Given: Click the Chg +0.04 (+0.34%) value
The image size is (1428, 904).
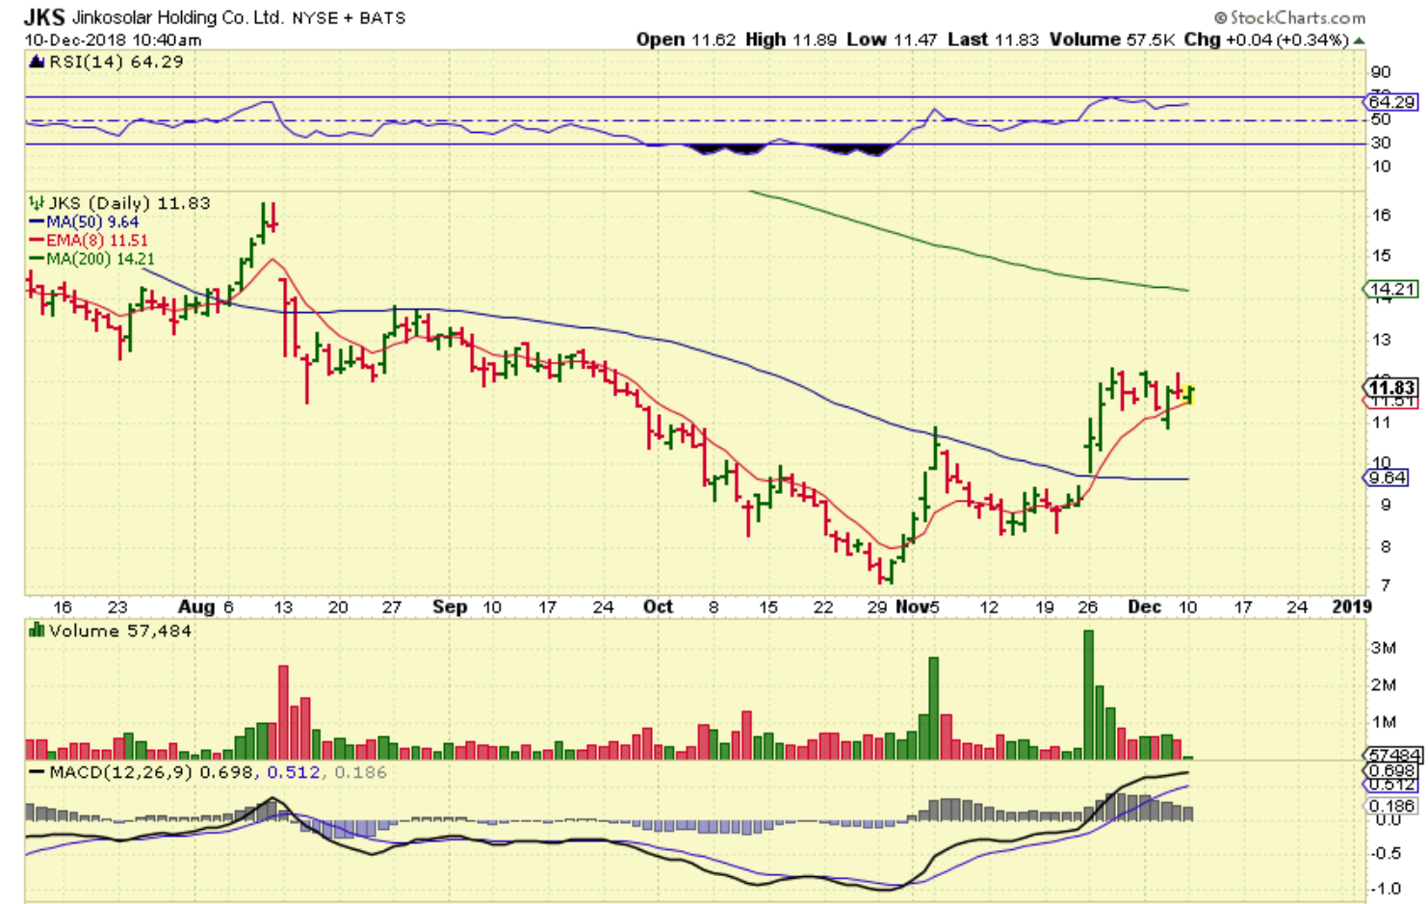Looking at the screenshot, I should (x=1266, y=39).
